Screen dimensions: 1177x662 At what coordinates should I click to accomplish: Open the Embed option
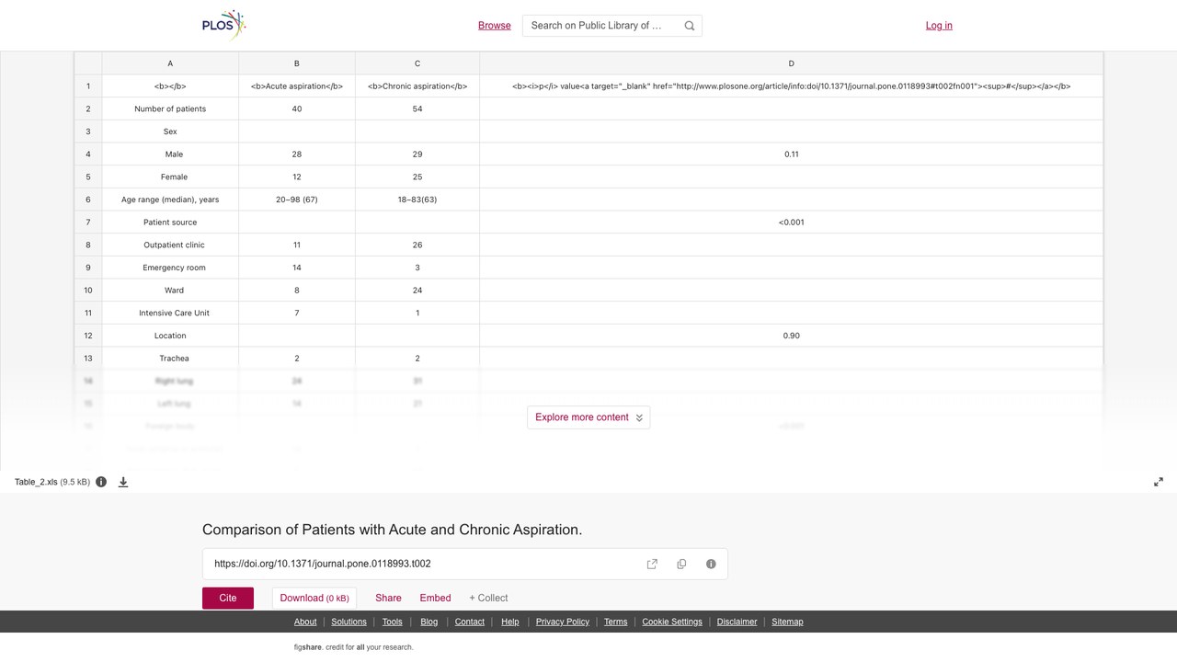tap(435, 598)
